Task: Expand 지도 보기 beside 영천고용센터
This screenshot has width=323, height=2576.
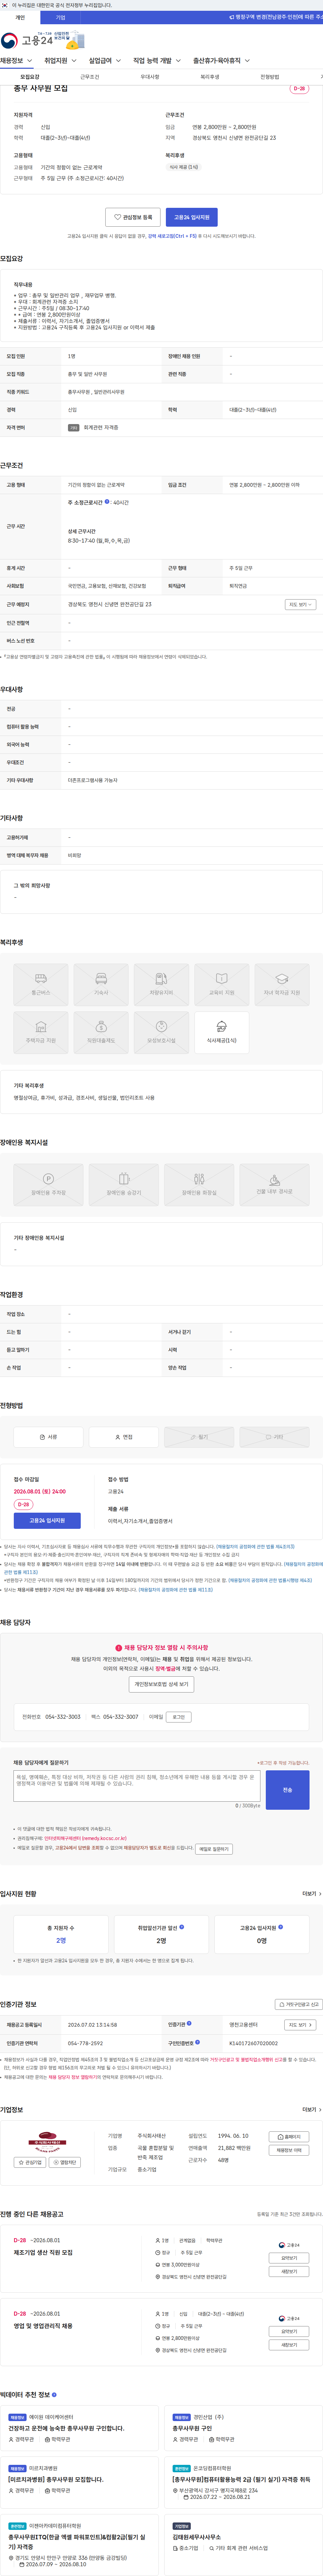Action: (x=300, y=2025)
